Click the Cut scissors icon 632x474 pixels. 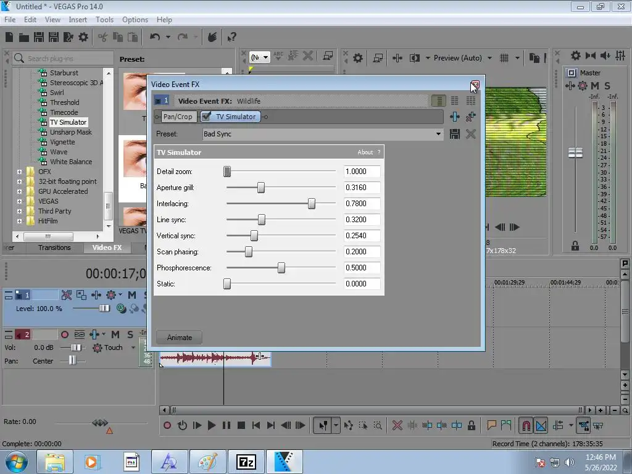coord(103,37)
